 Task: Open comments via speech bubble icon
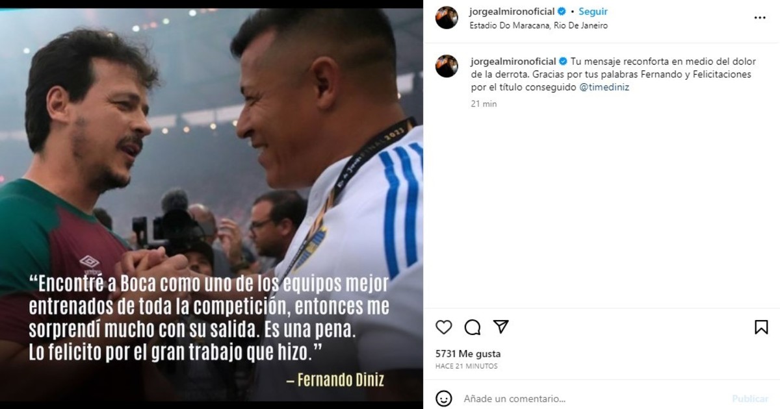coord(473,327)
